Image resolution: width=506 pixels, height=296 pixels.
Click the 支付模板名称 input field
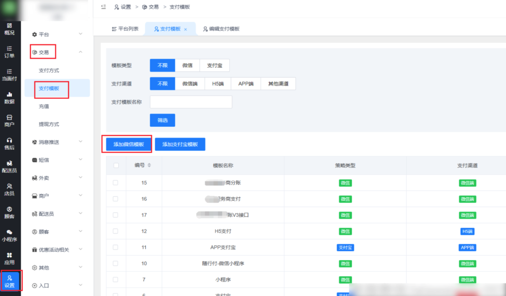191,102
